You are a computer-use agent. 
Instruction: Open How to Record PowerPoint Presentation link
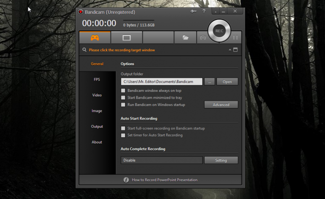tap(165, 180)
